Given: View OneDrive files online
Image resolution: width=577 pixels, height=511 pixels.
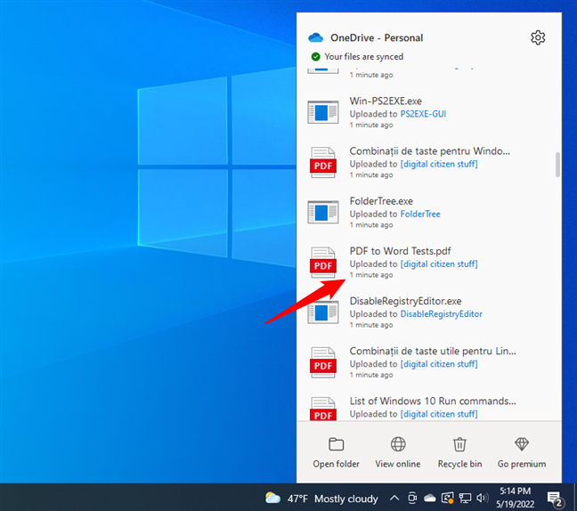Looking at the screenshot, I should (398, 452).
